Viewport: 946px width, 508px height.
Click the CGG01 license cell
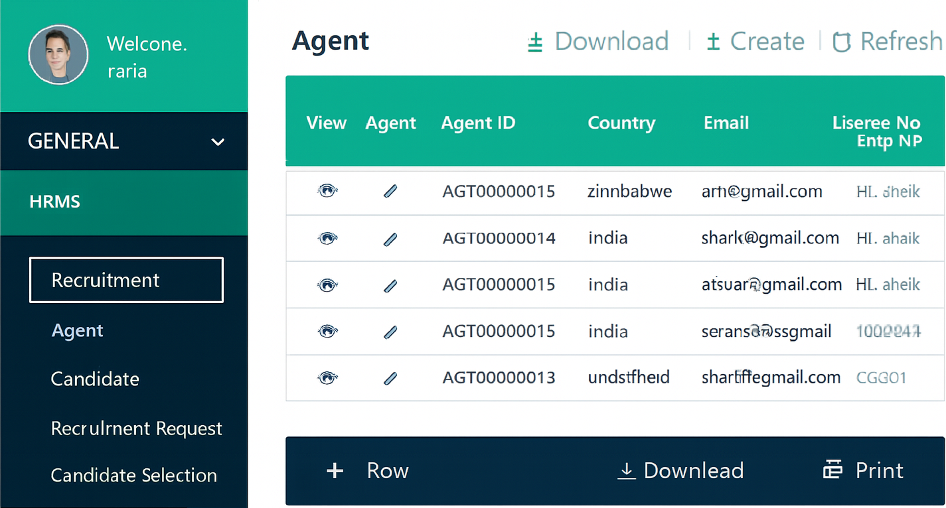pyautogui.click(x=882, y=378)
